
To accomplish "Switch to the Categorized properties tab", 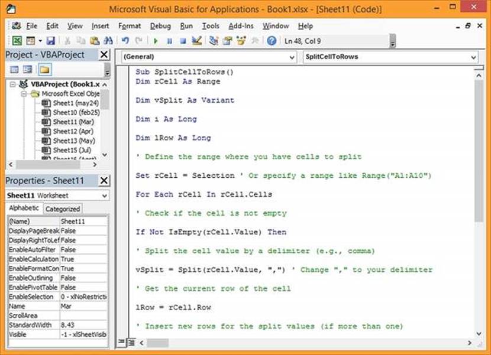I will (63, 209).
